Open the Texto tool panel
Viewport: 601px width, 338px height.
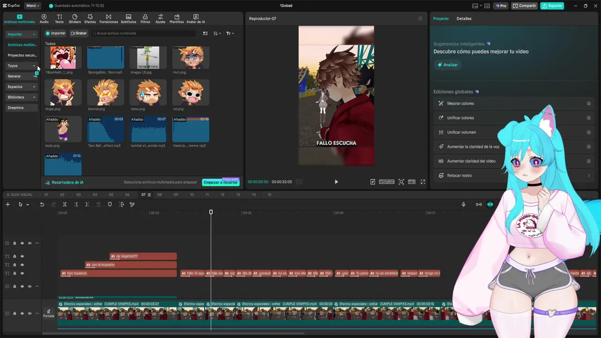tap(59, 19)
